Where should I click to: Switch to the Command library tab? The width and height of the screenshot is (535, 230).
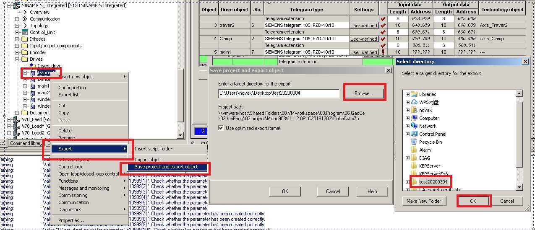click(26, 143)
